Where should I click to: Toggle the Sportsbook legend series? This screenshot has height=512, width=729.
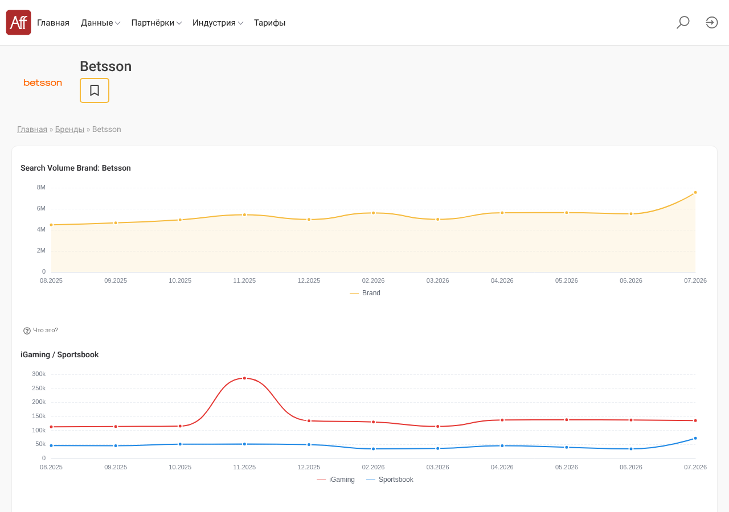pyautogui.click(x=390, y=480)
